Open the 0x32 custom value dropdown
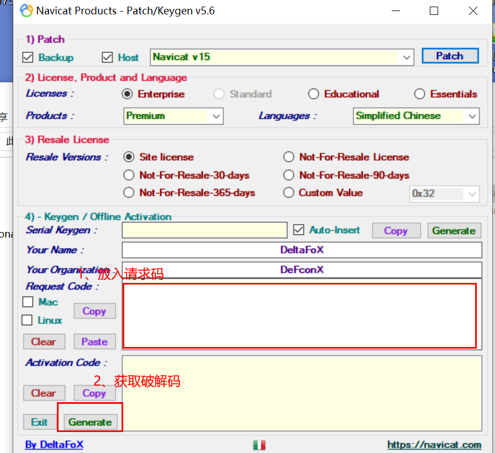The height and width of the screenshot is (453, 495). click(444, 194)
